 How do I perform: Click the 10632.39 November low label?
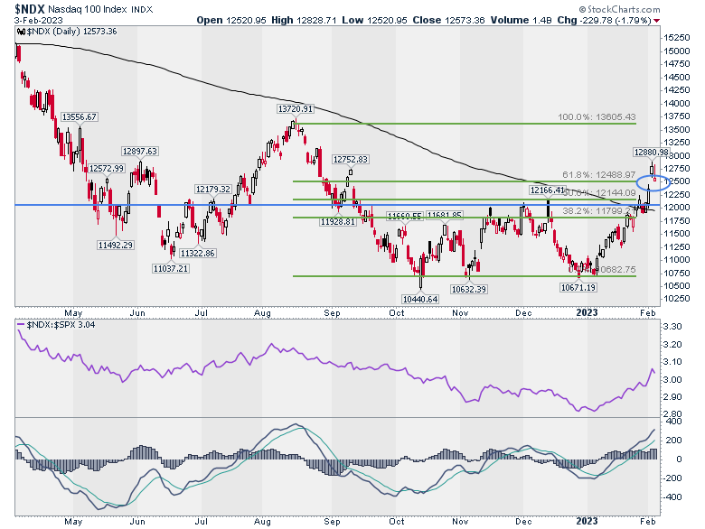tap(469, 289)
